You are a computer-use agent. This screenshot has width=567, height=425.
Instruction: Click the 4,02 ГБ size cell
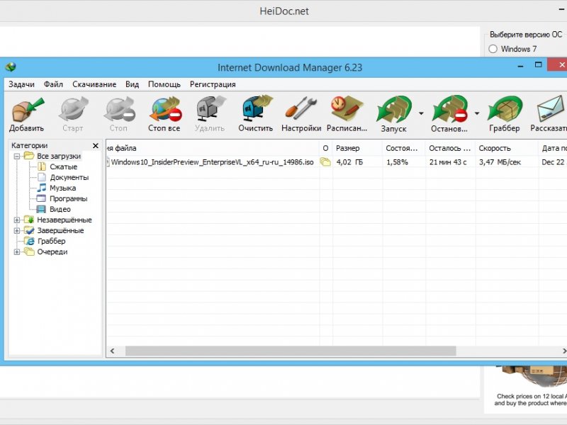(349, 162)
